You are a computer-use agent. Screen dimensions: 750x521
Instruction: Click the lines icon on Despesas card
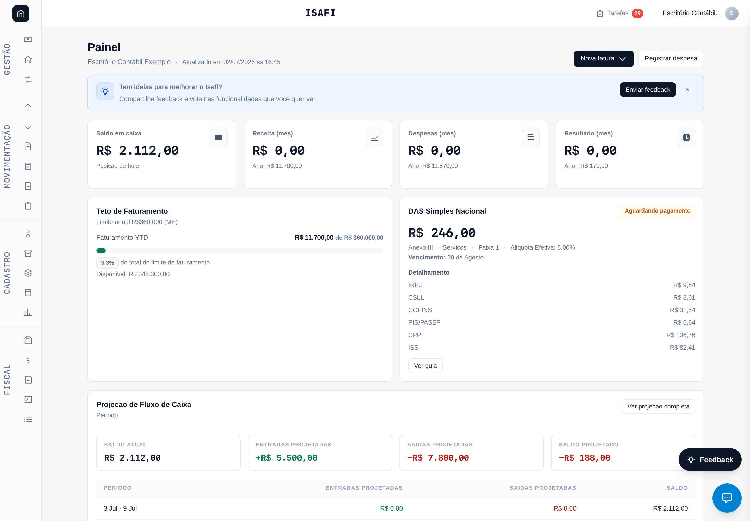(x=531, y=138)
